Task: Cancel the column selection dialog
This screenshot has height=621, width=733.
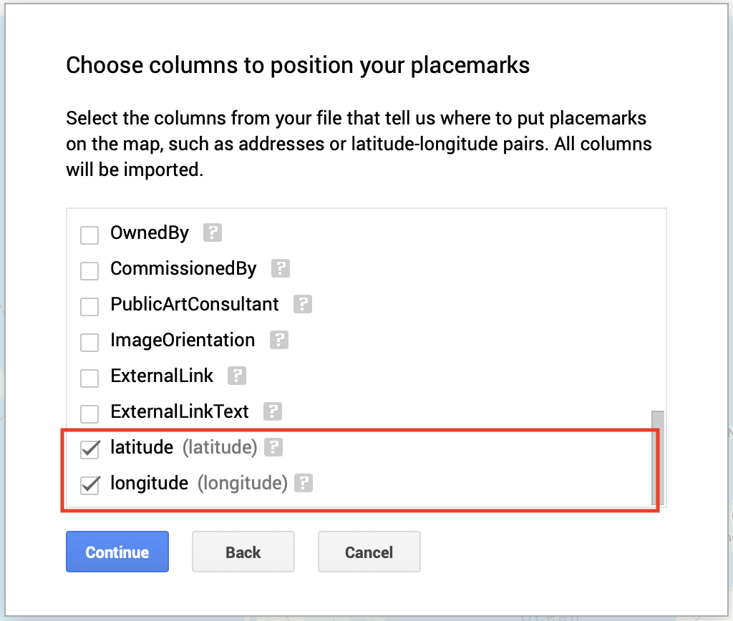Action: [369, 552]
